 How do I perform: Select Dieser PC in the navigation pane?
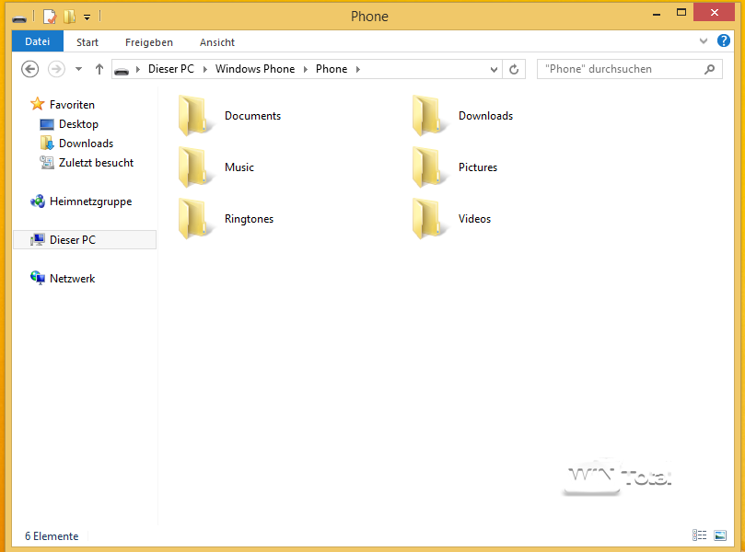click(x=85, y=240)
